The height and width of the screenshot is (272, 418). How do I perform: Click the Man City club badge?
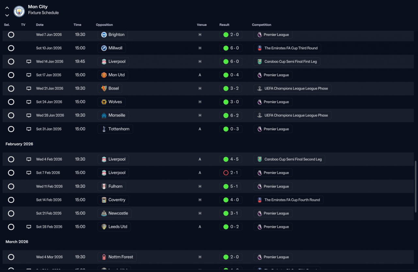coord(19,11)
